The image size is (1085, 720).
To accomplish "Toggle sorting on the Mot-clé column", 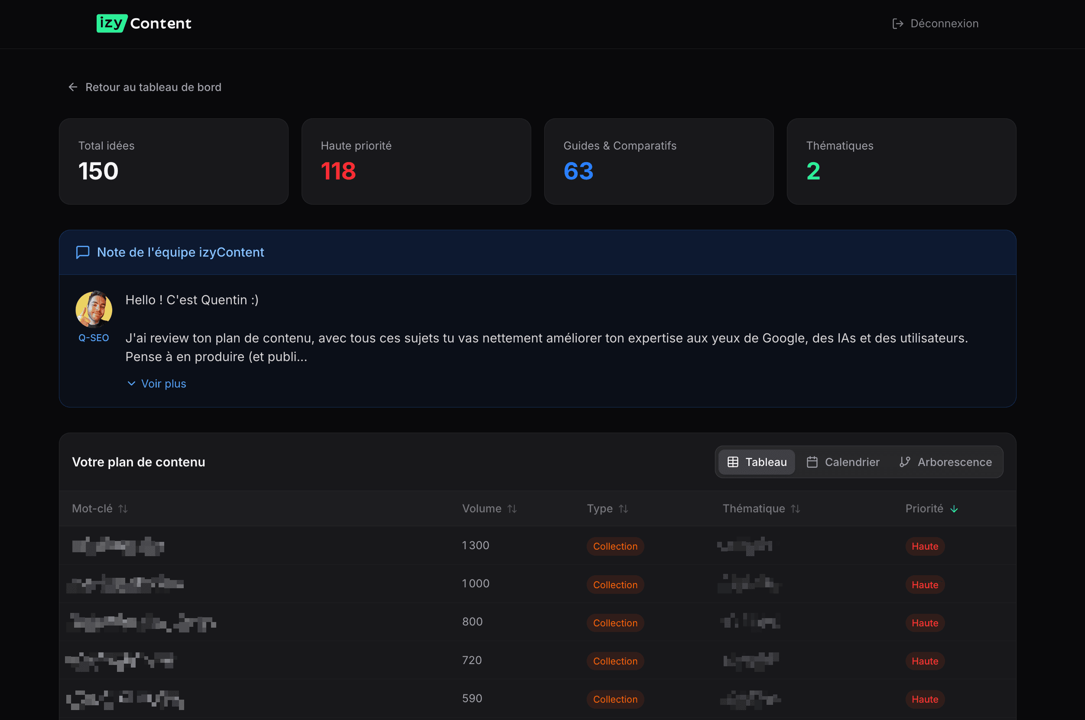I will 123,508.
